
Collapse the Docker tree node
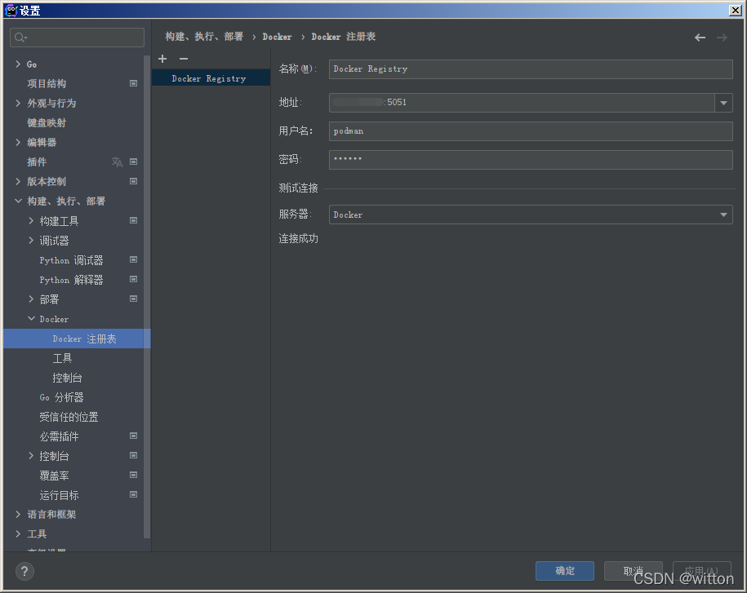[x=32, y=318]
